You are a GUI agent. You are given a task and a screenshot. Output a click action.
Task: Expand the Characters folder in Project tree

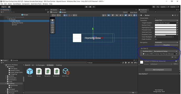[x=6, y=78]
